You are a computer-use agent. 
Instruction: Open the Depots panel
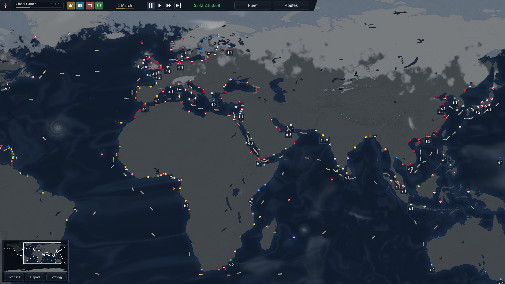[x=35, y=277]
